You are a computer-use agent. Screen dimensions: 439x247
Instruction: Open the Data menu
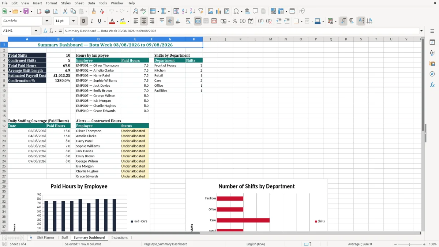coord(91,3)
